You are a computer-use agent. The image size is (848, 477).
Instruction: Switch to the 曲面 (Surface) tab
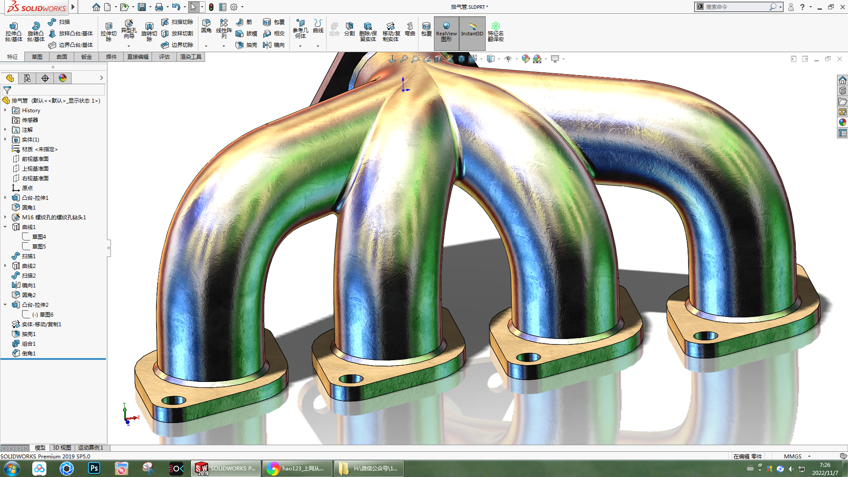(62, 57)
